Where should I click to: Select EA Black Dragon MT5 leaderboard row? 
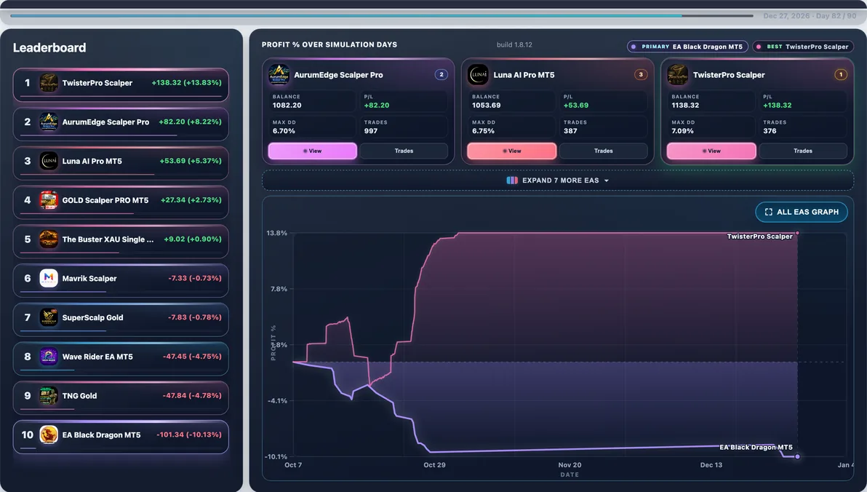(121, 437)
